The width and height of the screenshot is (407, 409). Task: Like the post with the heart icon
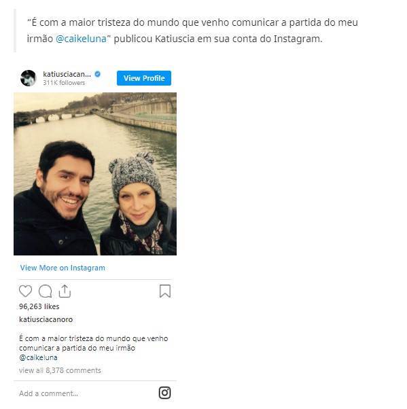tap(25, 291)
